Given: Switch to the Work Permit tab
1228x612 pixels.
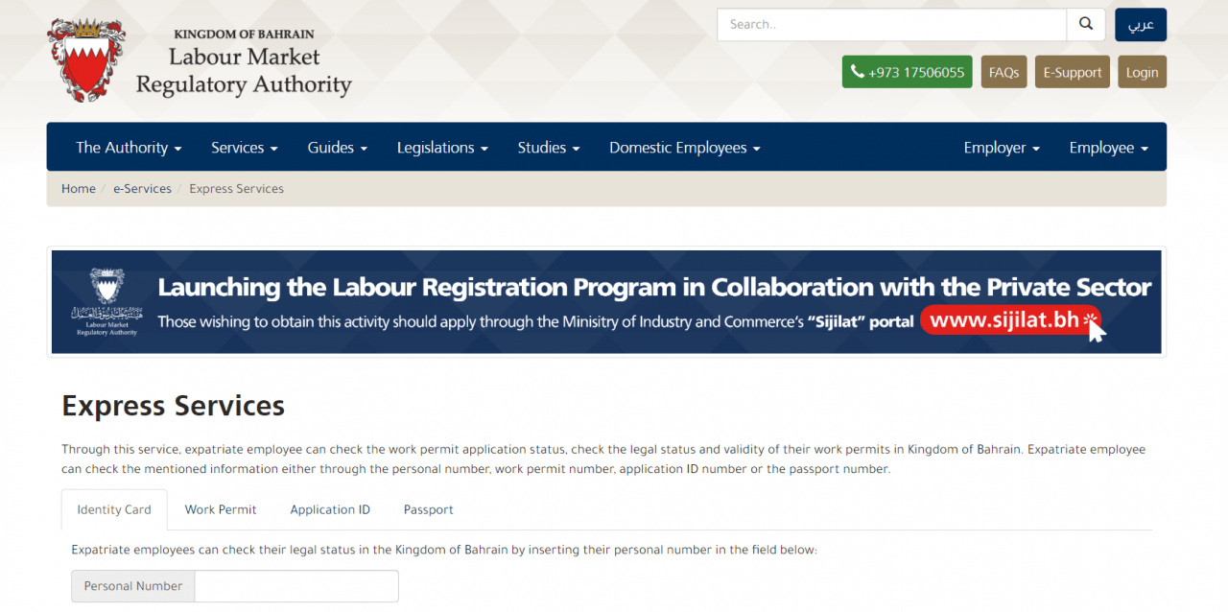Looking at the screenshot, I should [x=220, y=509].
